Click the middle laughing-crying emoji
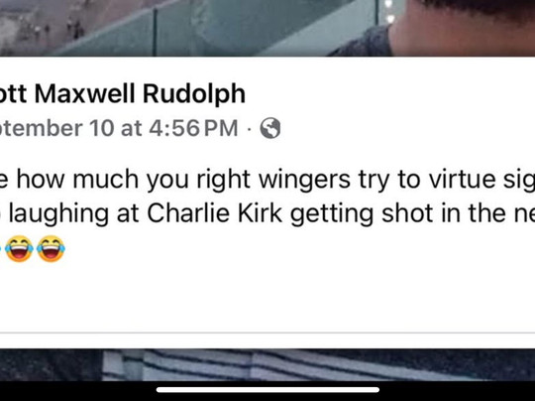Screen dimensions: 535x401 click(20, 249)
